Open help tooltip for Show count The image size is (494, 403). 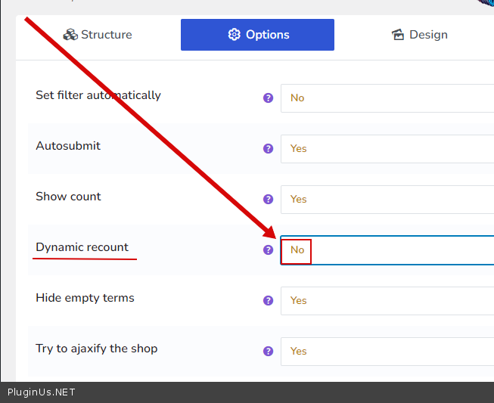[268, 200]
